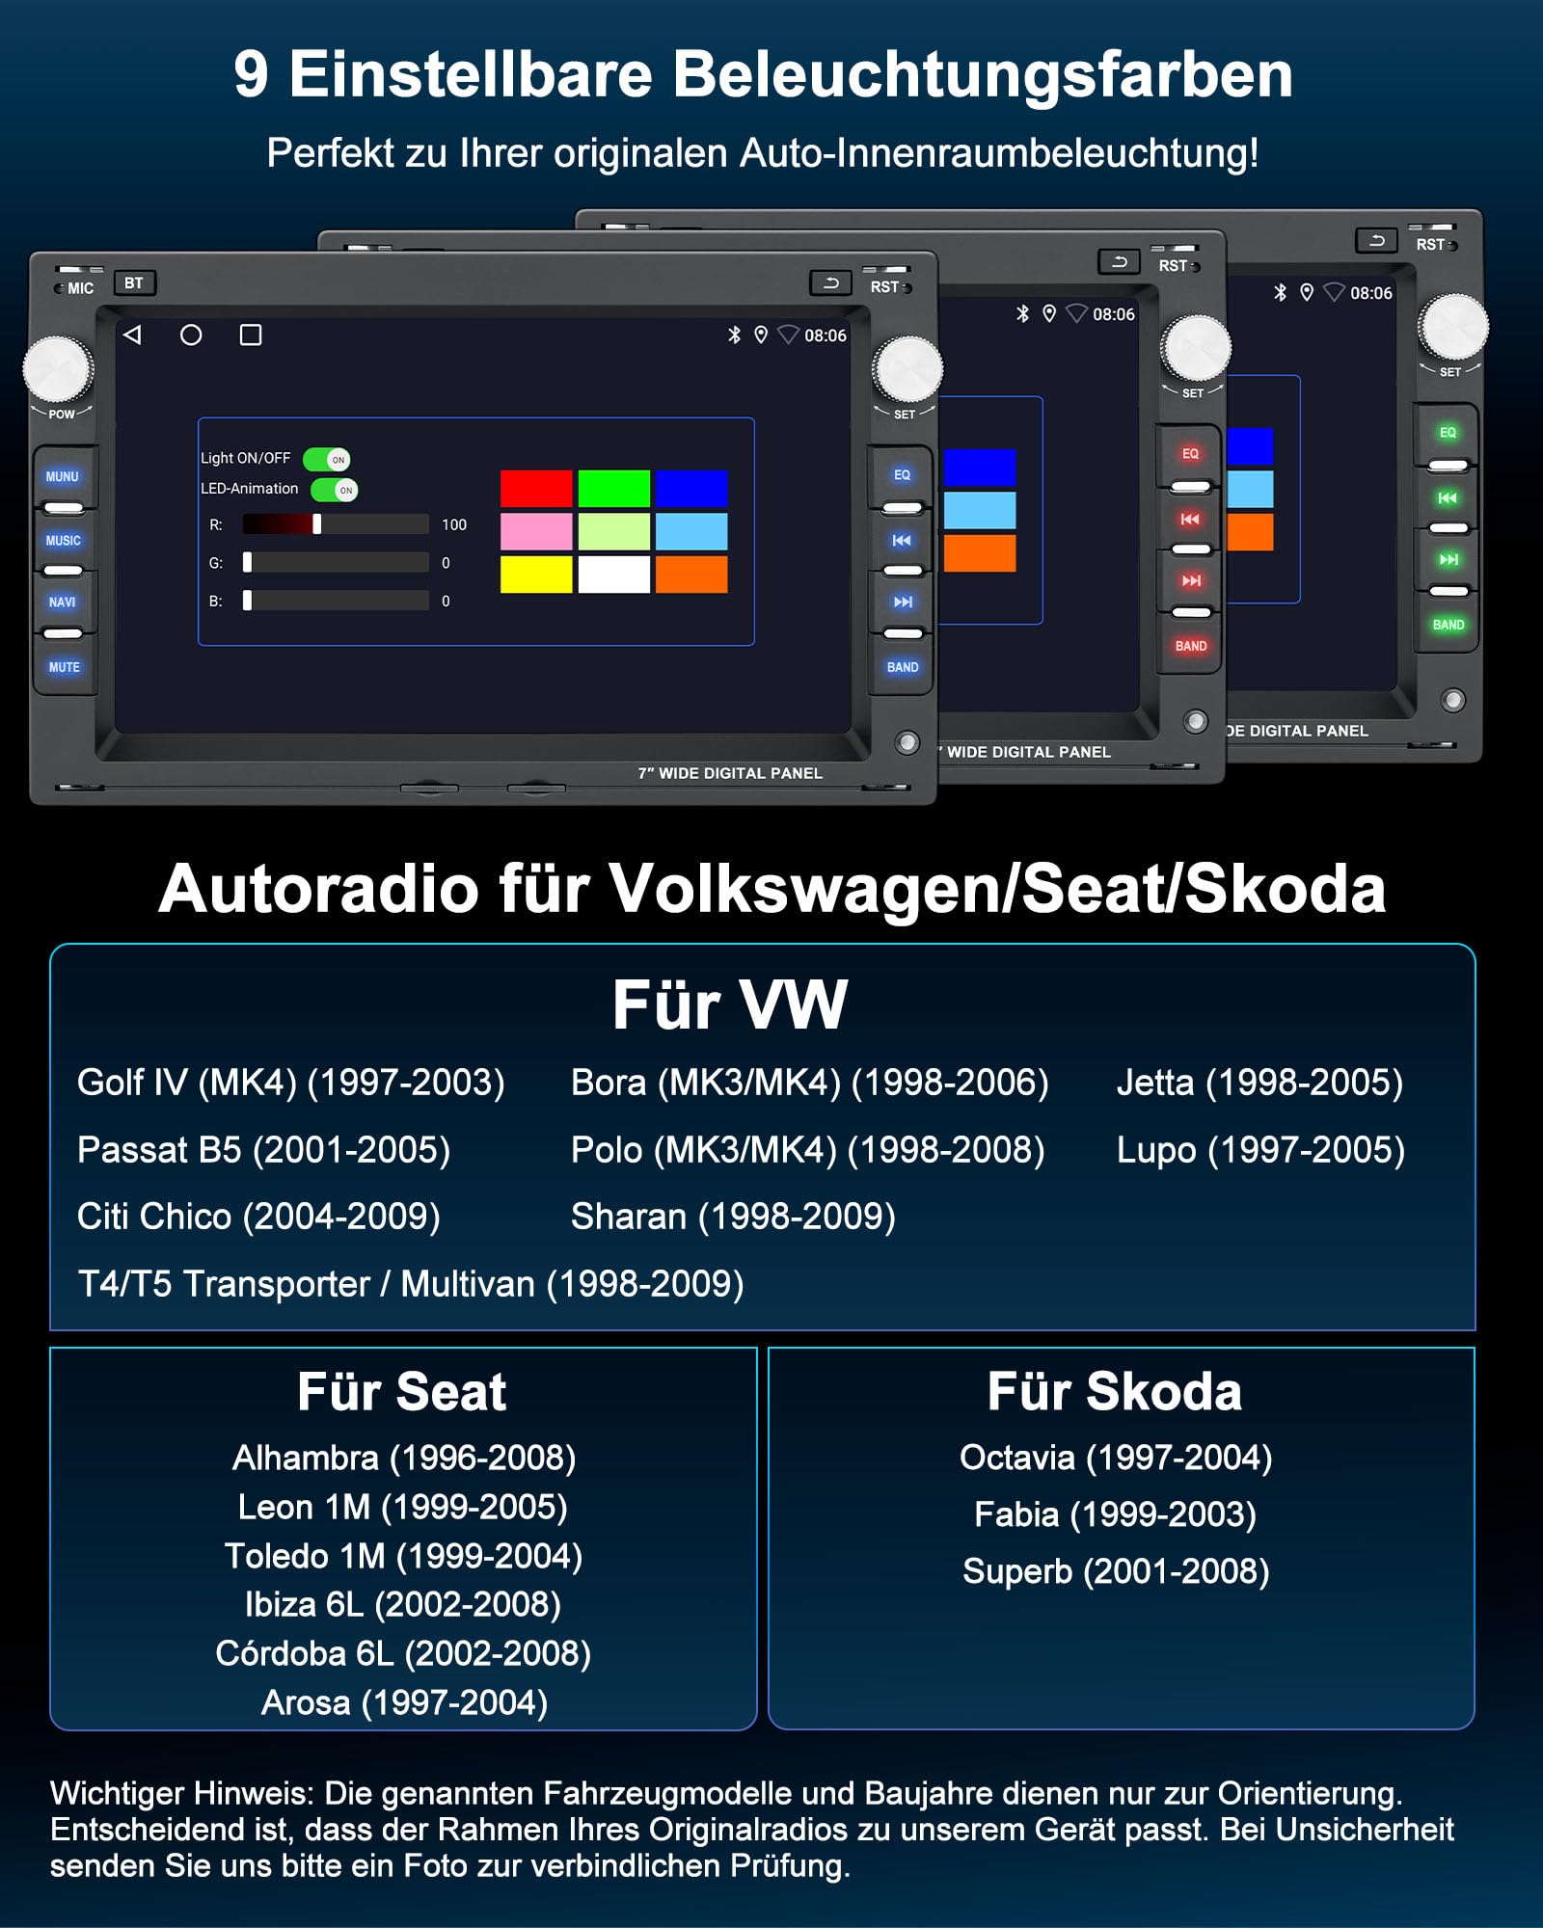Screen dimensions: 1543x1928
Task: Click the G green channel slider
Action: click(x=336, y=562)
